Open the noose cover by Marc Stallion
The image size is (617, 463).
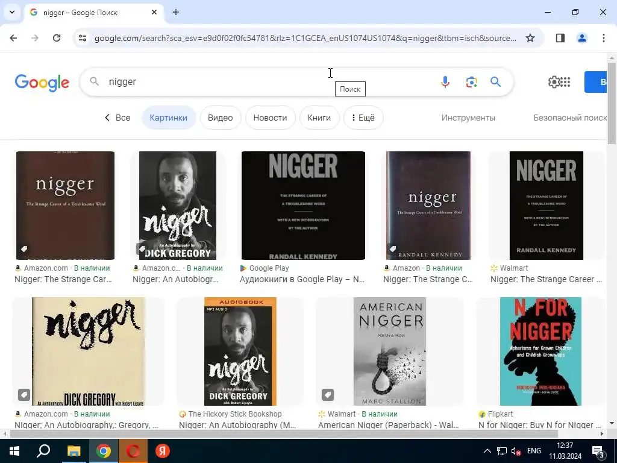pos(390,351)
